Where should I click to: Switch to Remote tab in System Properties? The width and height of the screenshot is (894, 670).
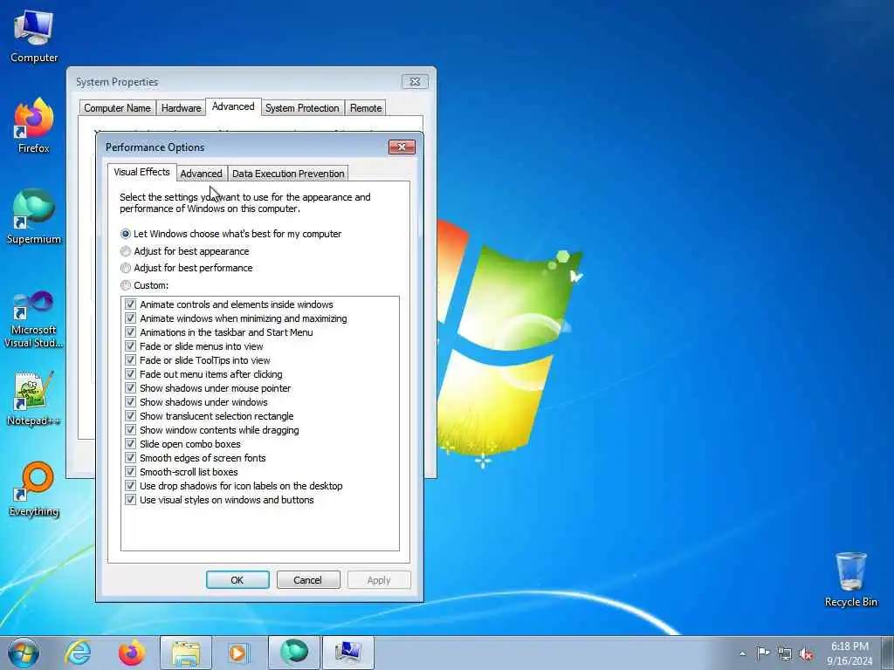[366, 107]
